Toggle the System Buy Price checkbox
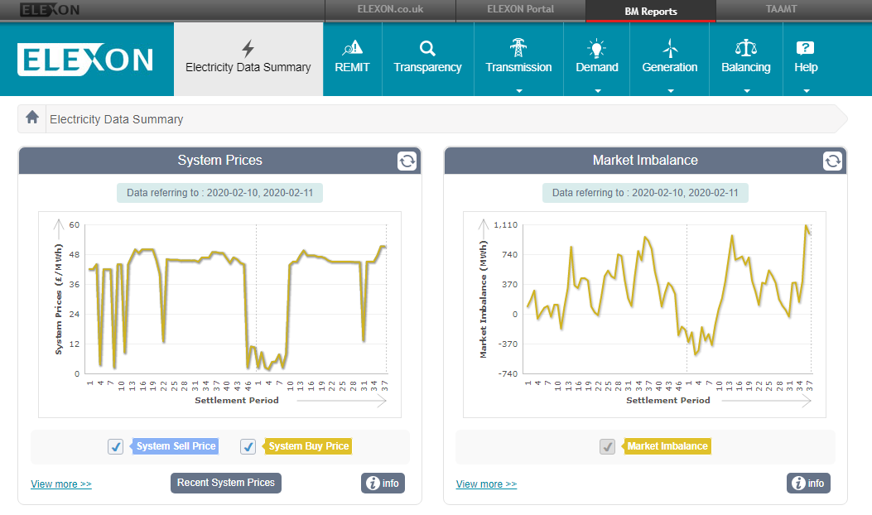The image size is (872, 515). click(x=248, y=446)
